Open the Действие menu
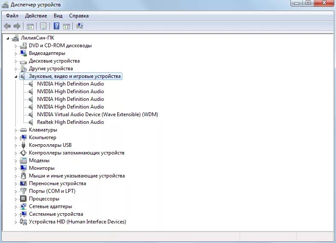 click(x=36, y=16)
